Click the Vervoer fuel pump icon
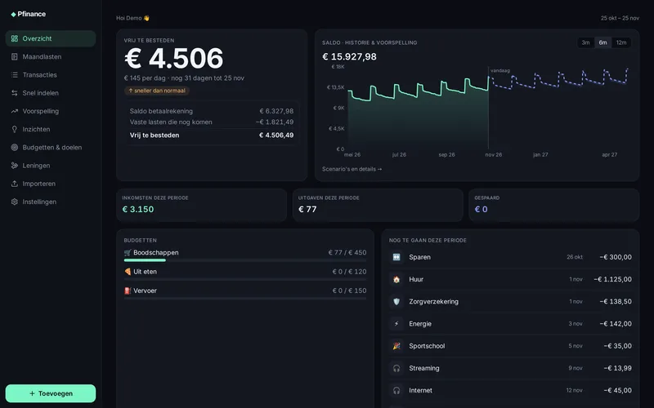The height and width of the screenshot is (408, 654). pyautogui.click(x=128, y=290)
